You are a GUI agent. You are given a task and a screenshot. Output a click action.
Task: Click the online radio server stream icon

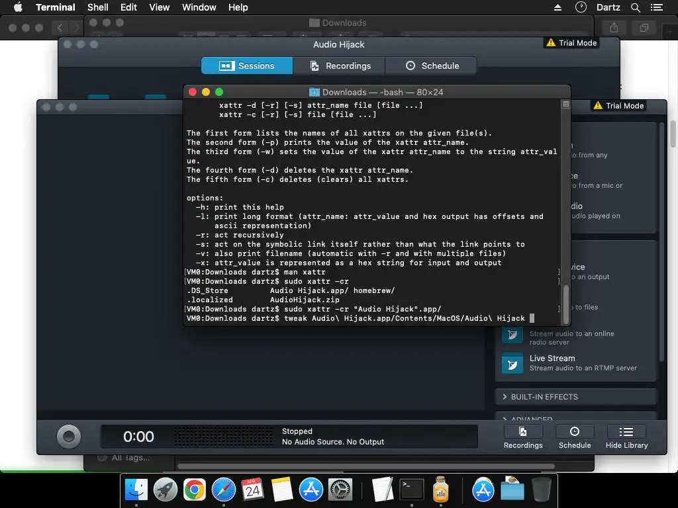tap(512, 335)
